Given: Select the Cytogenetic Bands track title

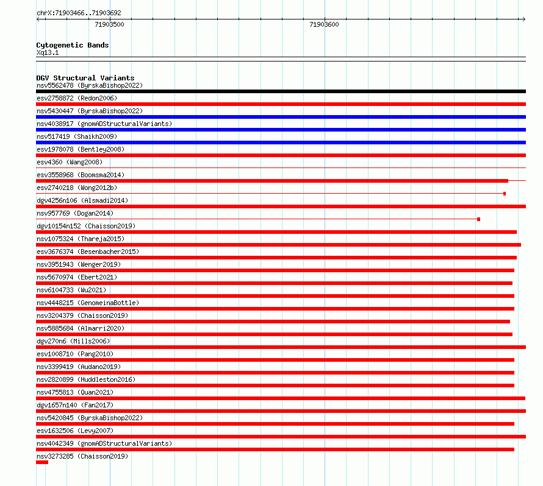Looking at the screenshot, I should (73, 45).
